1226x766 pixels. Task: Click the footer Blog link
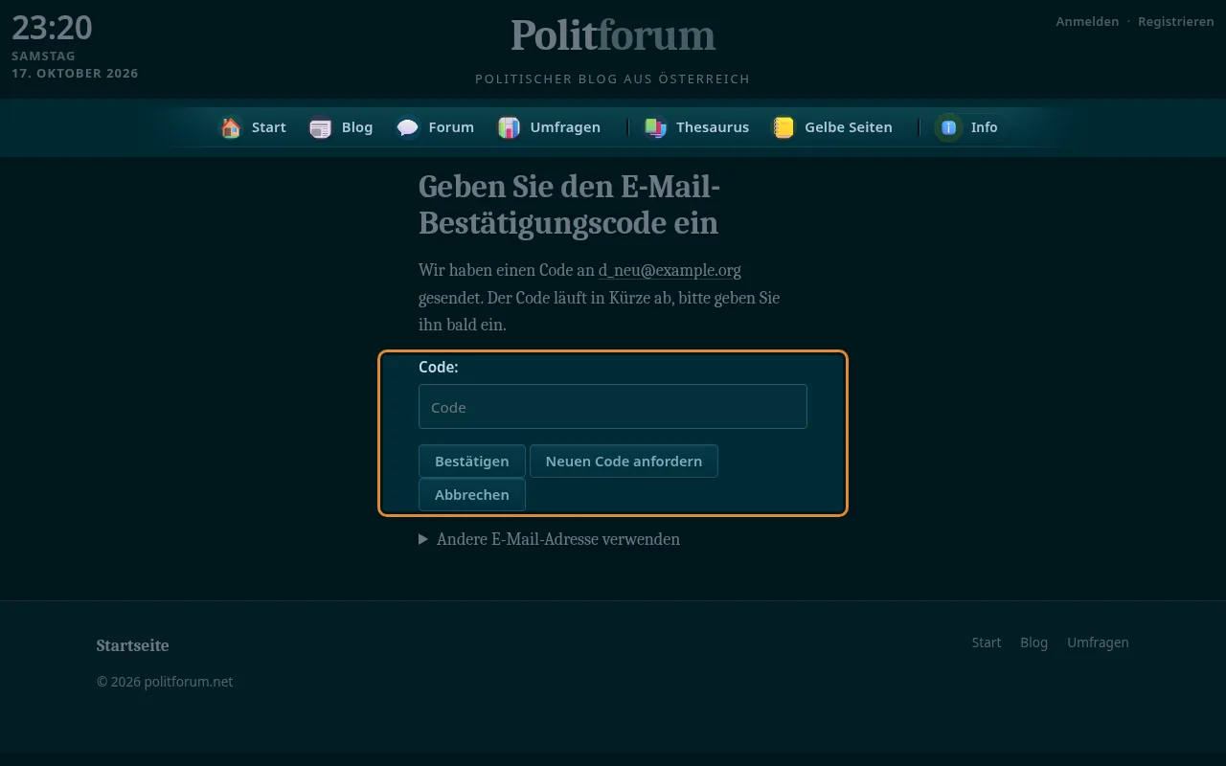tap(1034, 642)
